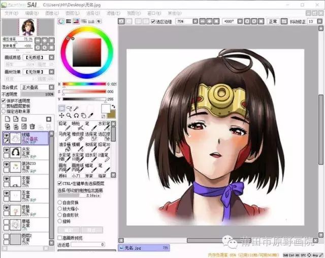Adjust the H hue slider
The width and height of the screenshot is (325, 258).
click(84, 84)
